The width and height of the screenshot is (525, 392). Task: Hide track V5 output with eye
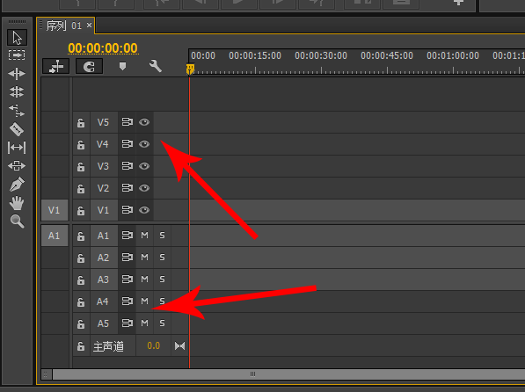144,122
